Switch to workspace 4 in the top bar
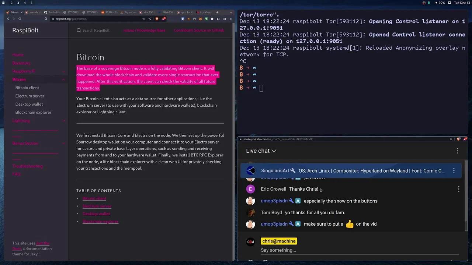The height and width of the screenshot is (265, 472). point(25,3)
